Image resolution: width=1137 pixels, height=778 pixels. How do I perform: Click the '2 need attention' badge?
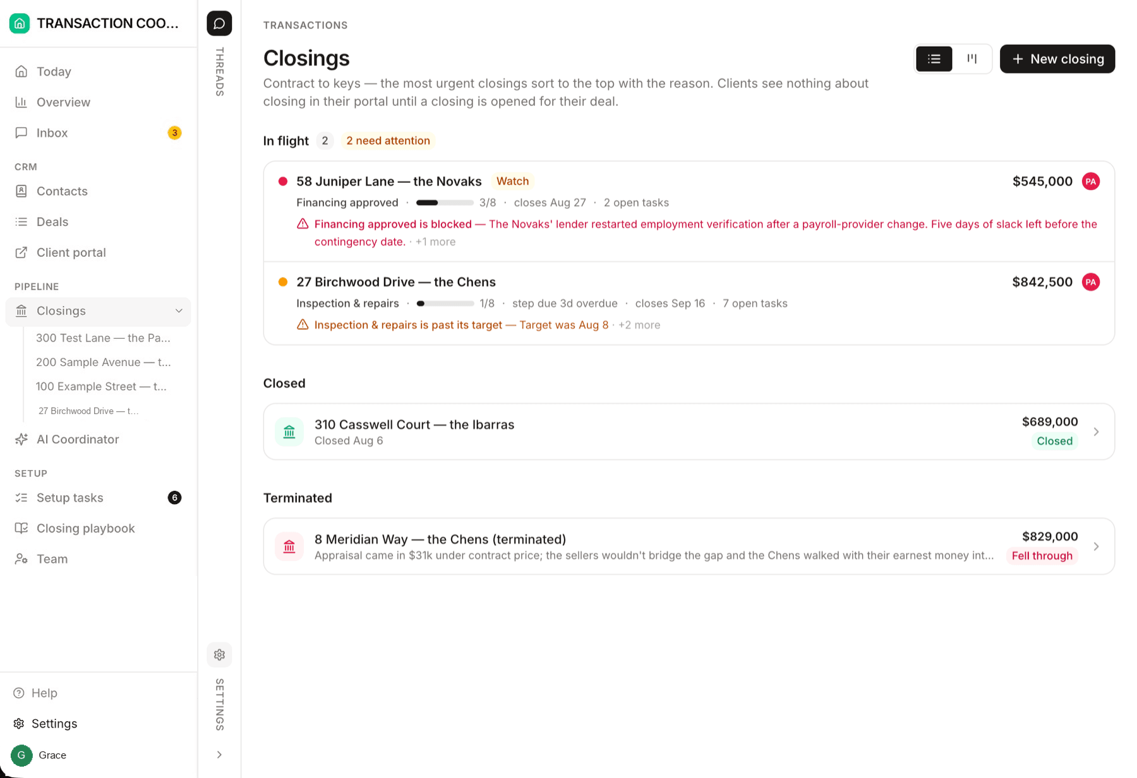point(388,141)
